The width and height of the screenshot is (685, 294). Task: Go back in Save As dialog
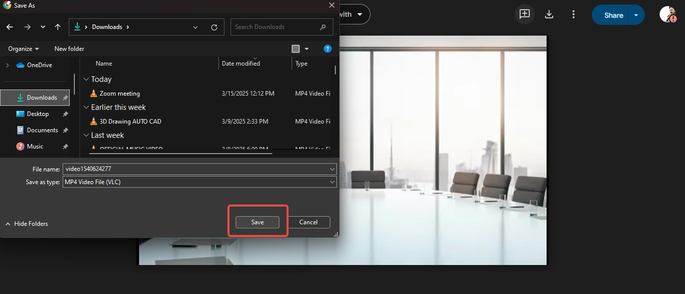10,27
